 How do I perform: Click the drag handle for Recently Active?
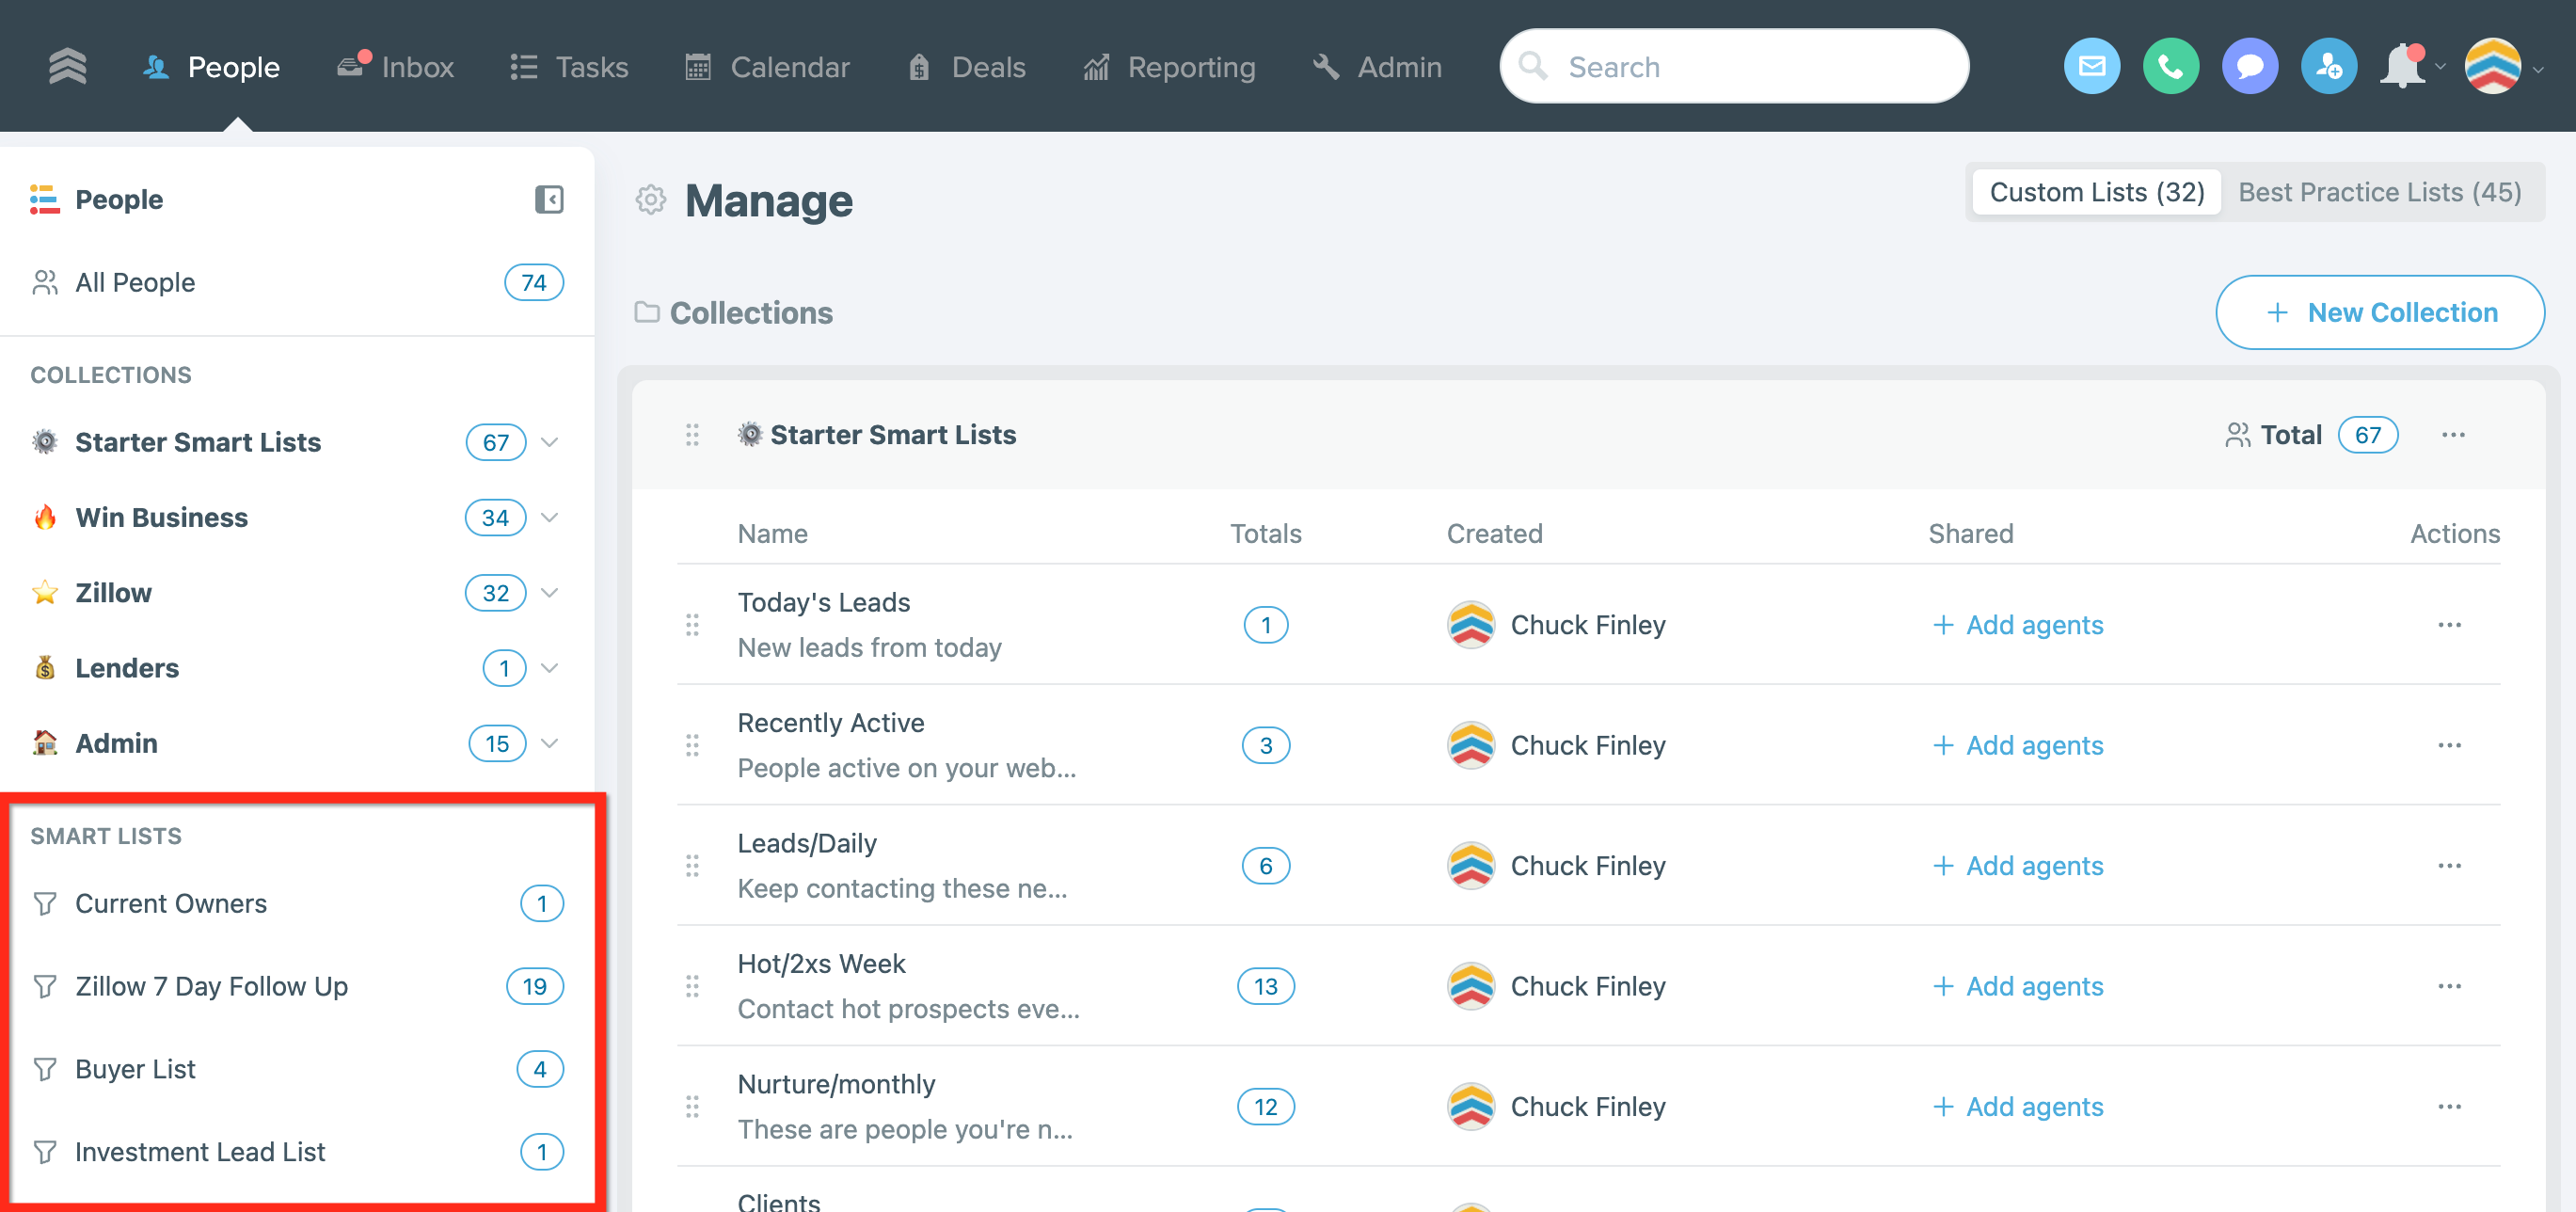pos(692,745)
